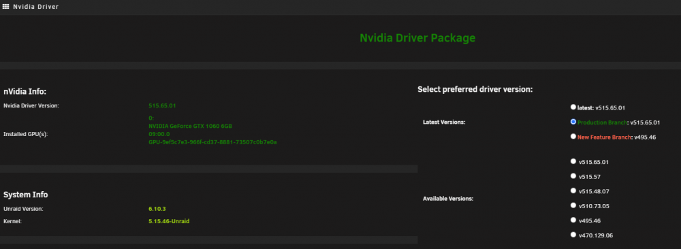Choose driver version v470.129.06
The width and height of the screenshot is (681, 249).
[573, 235]
